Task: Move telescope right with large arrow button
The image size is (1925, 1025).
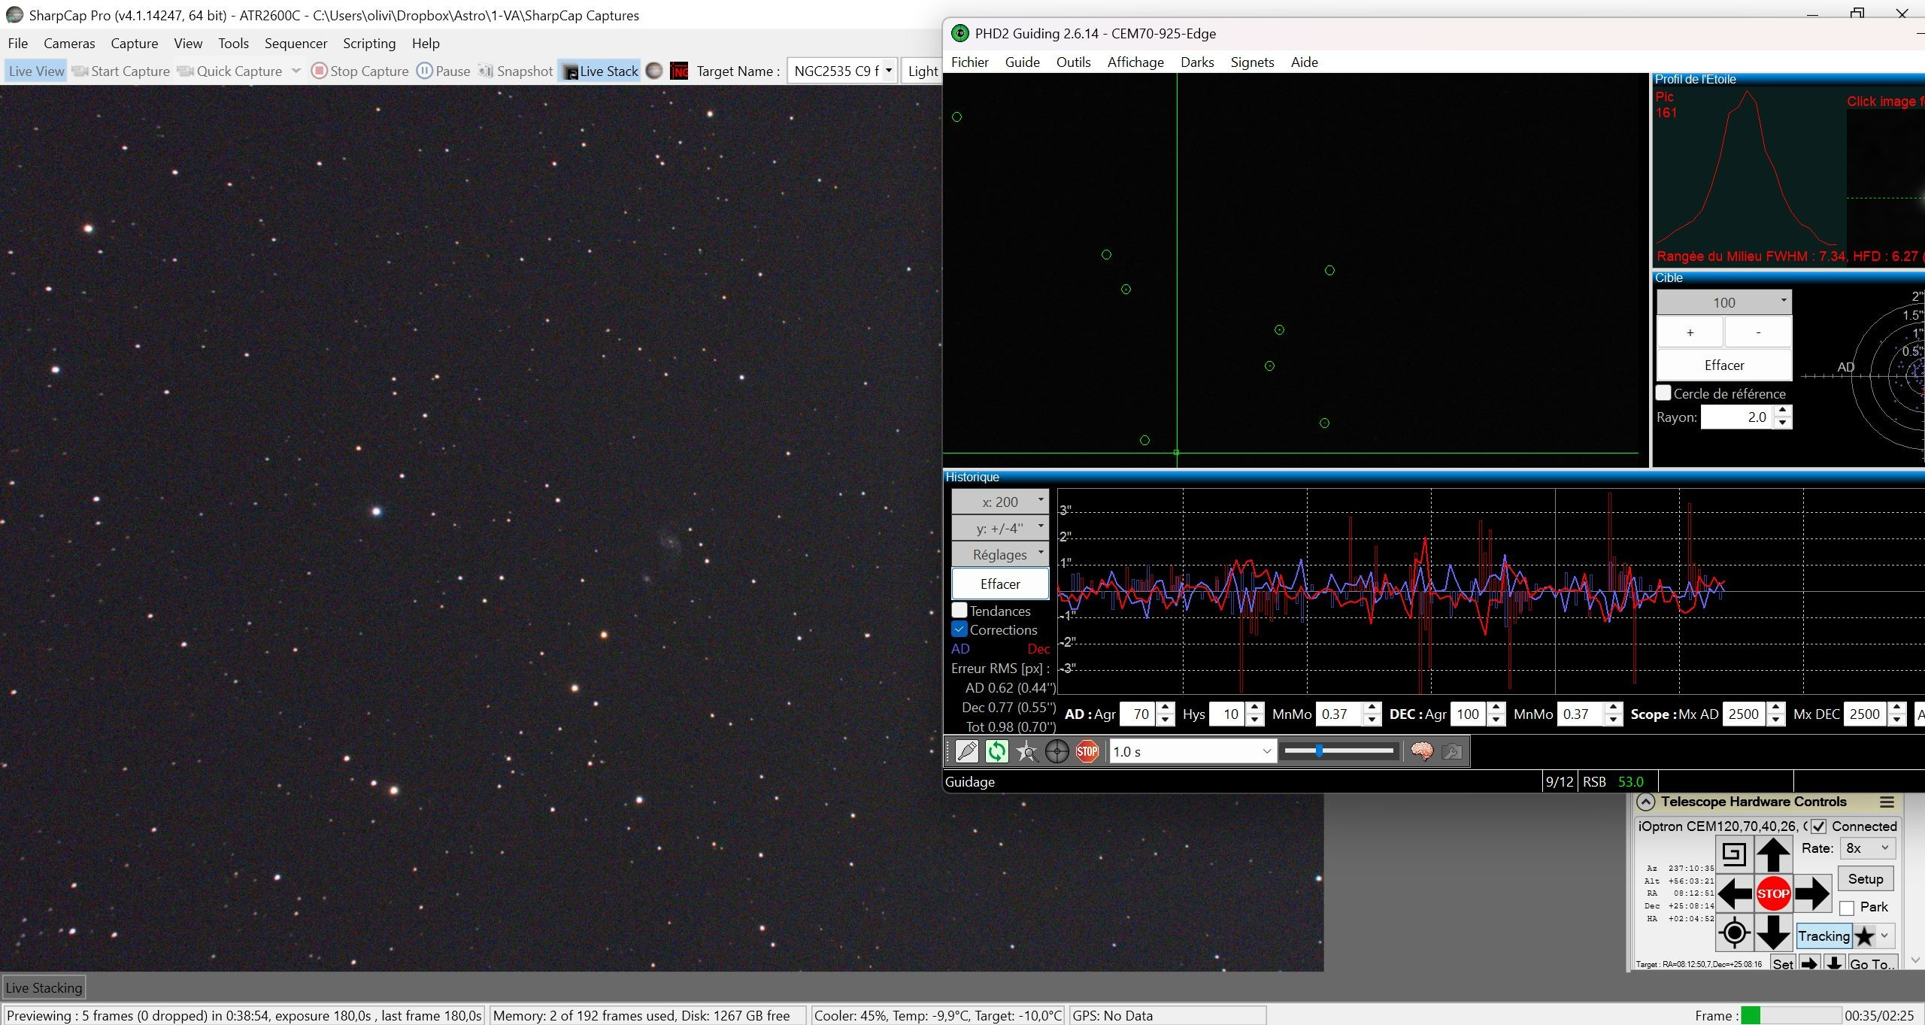Action: click(1812, 893)
